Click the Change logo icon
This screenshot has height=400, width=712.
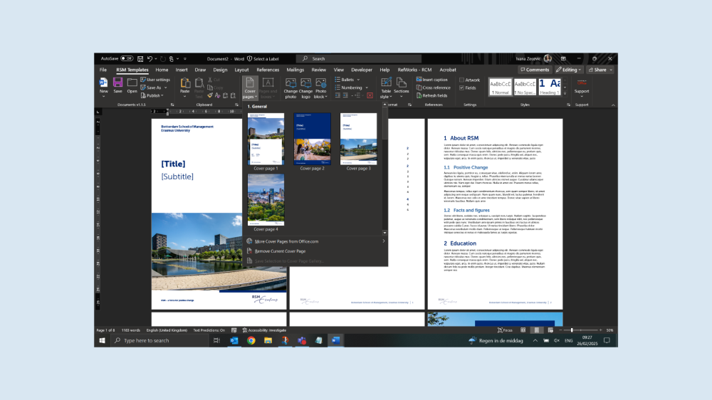[x=305, y=83]
